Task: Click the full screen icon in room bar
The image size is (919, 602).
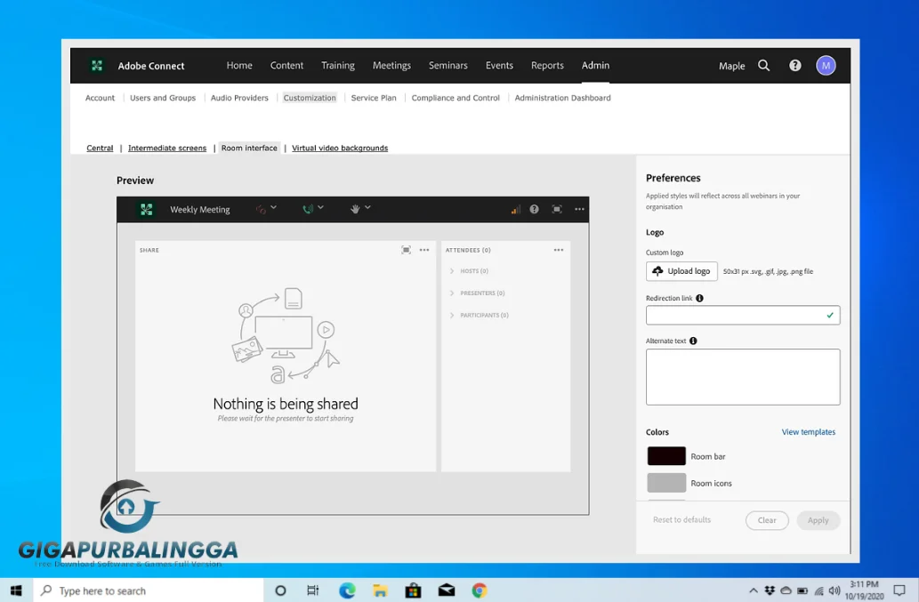Action: (x=557, y=209)
